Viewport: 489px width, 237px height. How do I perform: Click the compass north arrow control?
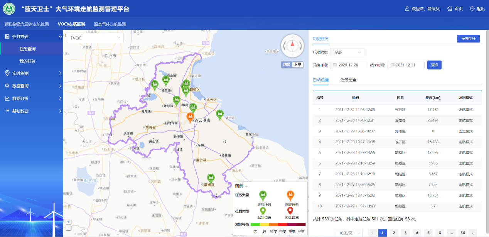[292, 44]
